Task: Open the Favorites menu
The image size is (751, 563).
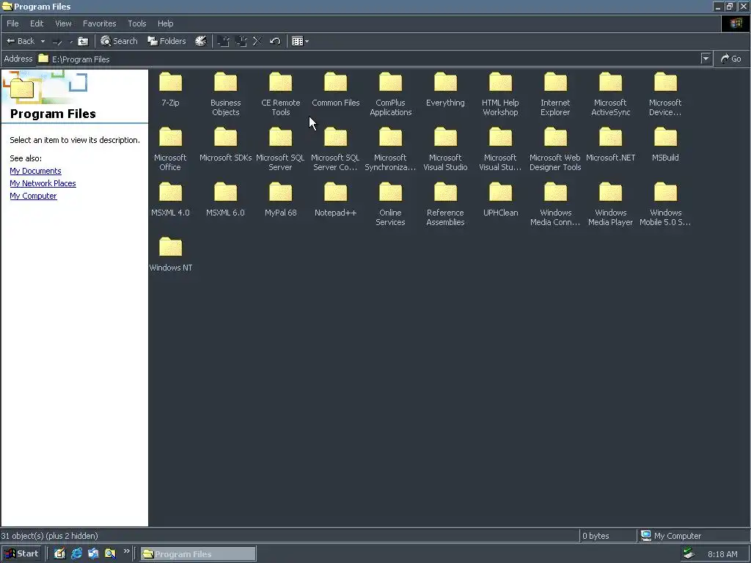Action: [100, 23]
